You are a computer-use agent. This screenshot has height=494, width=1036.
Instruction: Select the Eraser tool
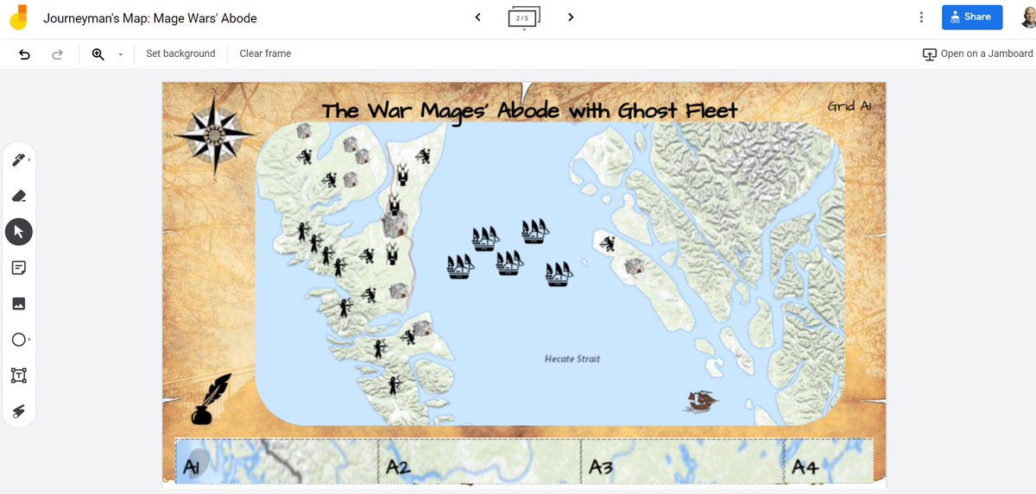tap(19, 196)
